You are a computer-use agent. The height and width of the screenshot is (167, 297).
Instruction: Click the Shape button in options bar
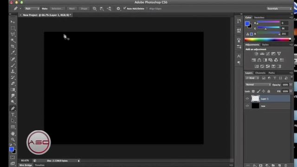tap(84, 9)
